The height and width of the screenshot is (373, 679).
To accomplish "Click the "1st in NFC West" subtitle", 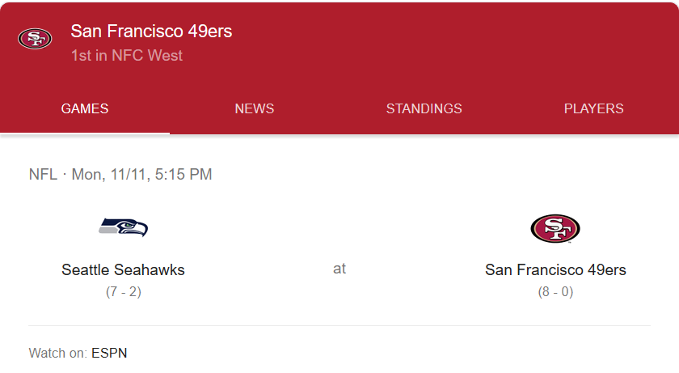I will [x=126, y=56].
